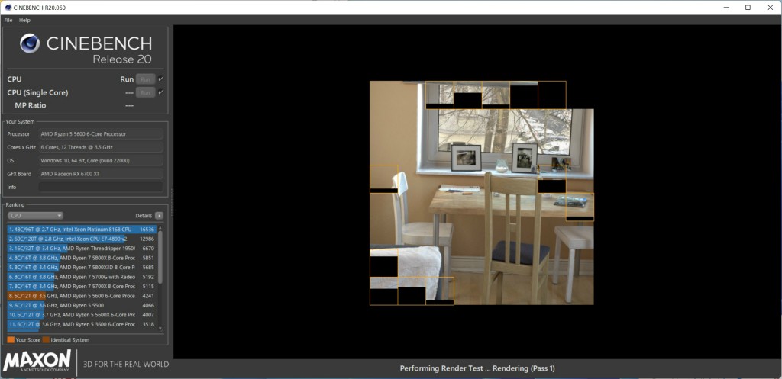The height and width of the screenshot is (379, 782).
Task: Open the File menu
Action: [8, 21]
